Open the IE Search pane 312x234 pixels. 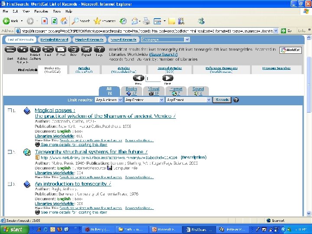(81, 21)
